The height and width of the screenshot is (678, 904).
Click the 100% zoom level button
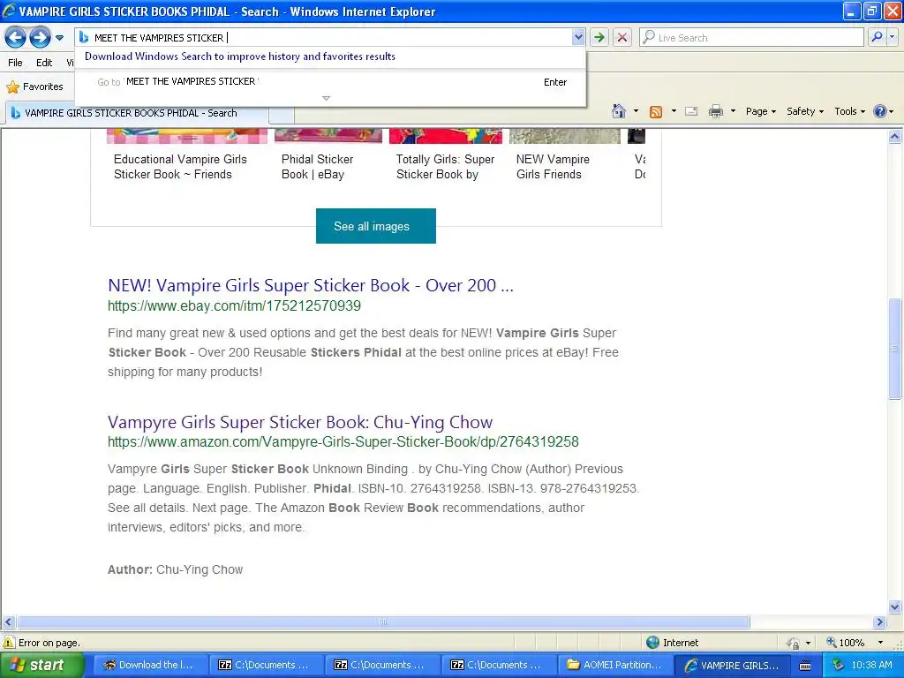(x=846, y=643)
